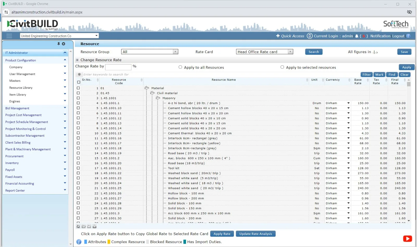Open the Resource Library menu item
The width and height of the screenshot is (417, 247).
[21, 88]
